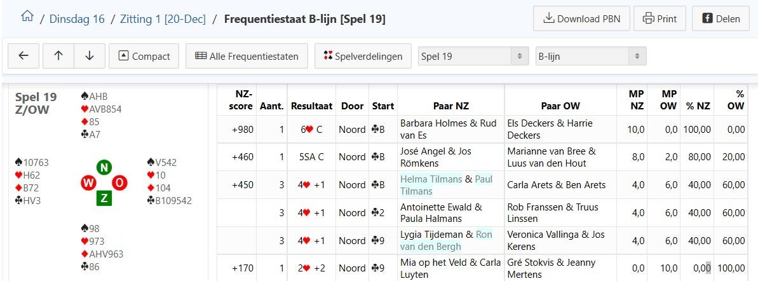The image size is (758, 281).
Task: Open the B-lijn dropdown
Action: point(591,56)
